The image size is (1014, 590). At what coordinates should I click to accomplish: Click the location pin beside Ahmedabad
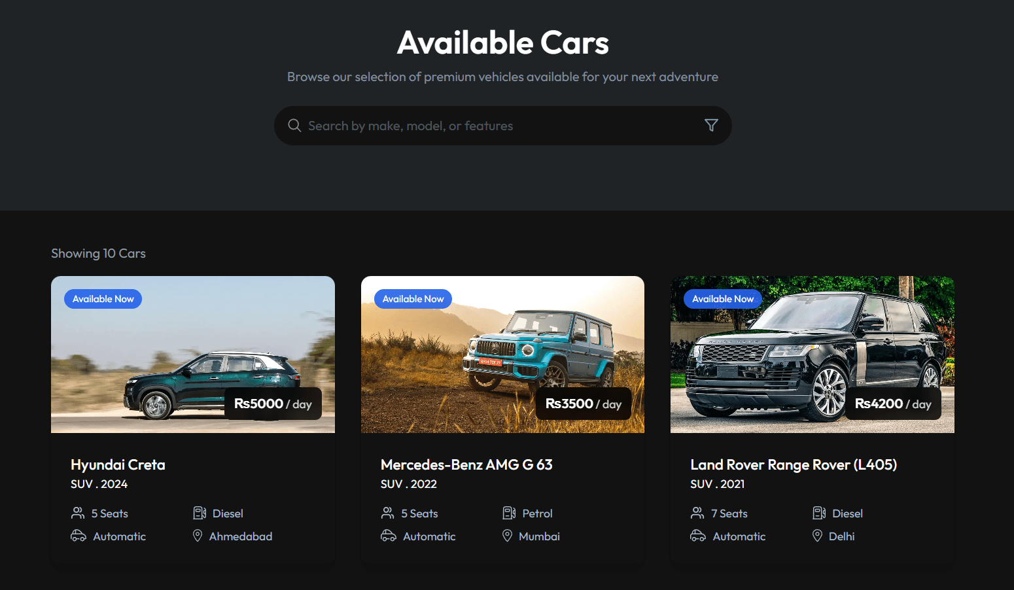(x=198, y=536)
